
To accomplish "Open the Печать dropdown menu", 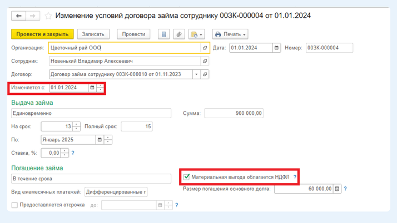I will (x=230, y=34).
